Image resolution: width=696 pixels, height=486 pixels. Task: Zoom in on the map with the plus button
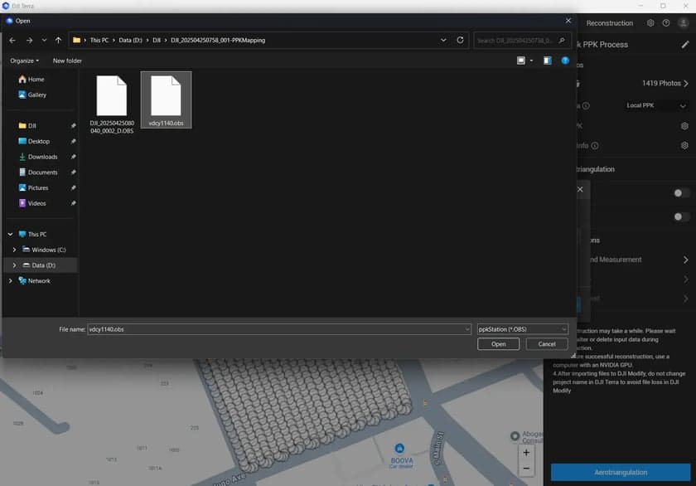click(526, 453)
